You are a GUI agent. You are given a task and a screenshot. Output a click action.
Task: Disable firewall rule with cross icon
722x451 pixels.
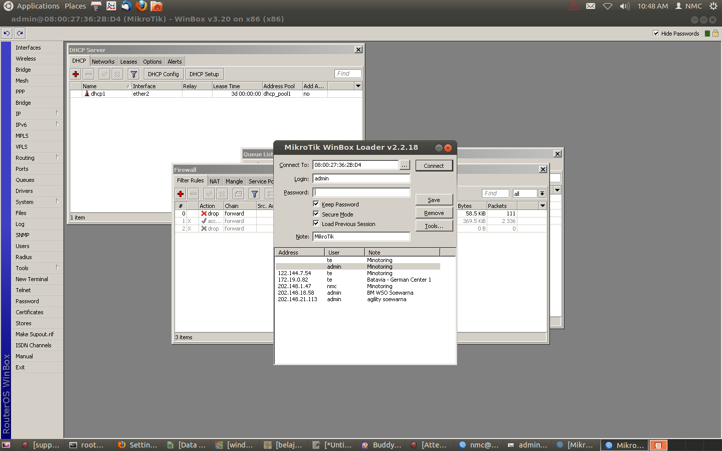click(x=222, y=194)
